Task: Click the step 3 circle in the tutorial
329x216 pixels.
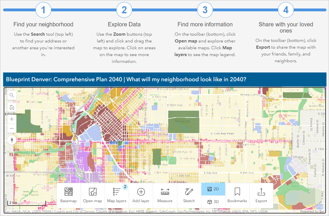Action: (x=205, y=10)
